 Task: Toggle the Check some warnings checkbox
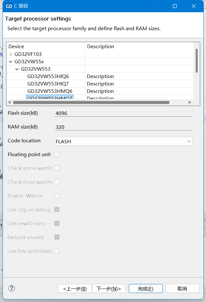(x=57, y=168)
